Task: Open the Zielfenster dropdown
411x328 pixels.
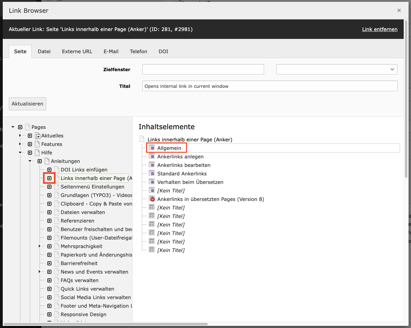Action: pos(337,69)
